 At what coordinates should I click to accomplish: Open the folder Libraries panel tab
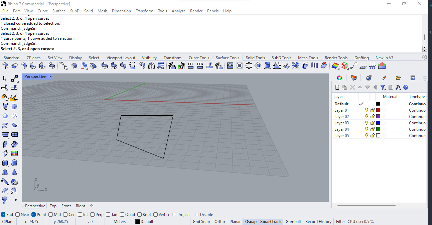click(398, 78)
